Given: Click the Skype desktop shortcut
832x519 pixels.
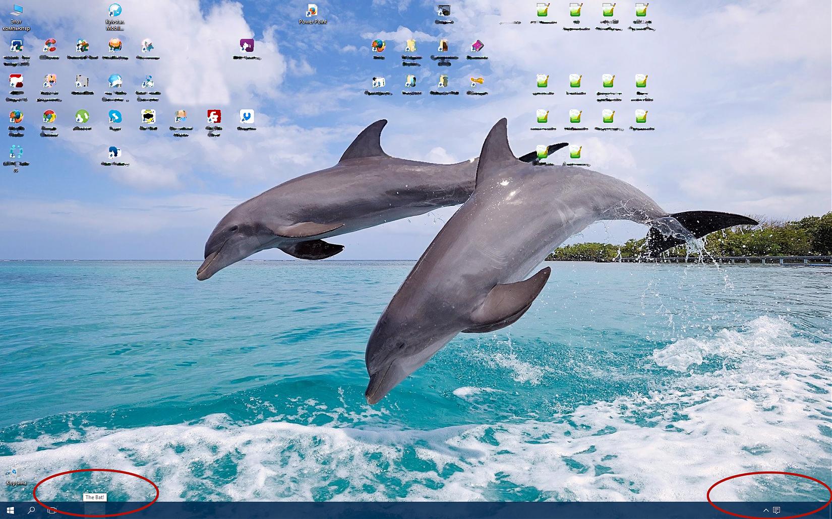Looking at the screenshot, I should click(x=115, y=117).
